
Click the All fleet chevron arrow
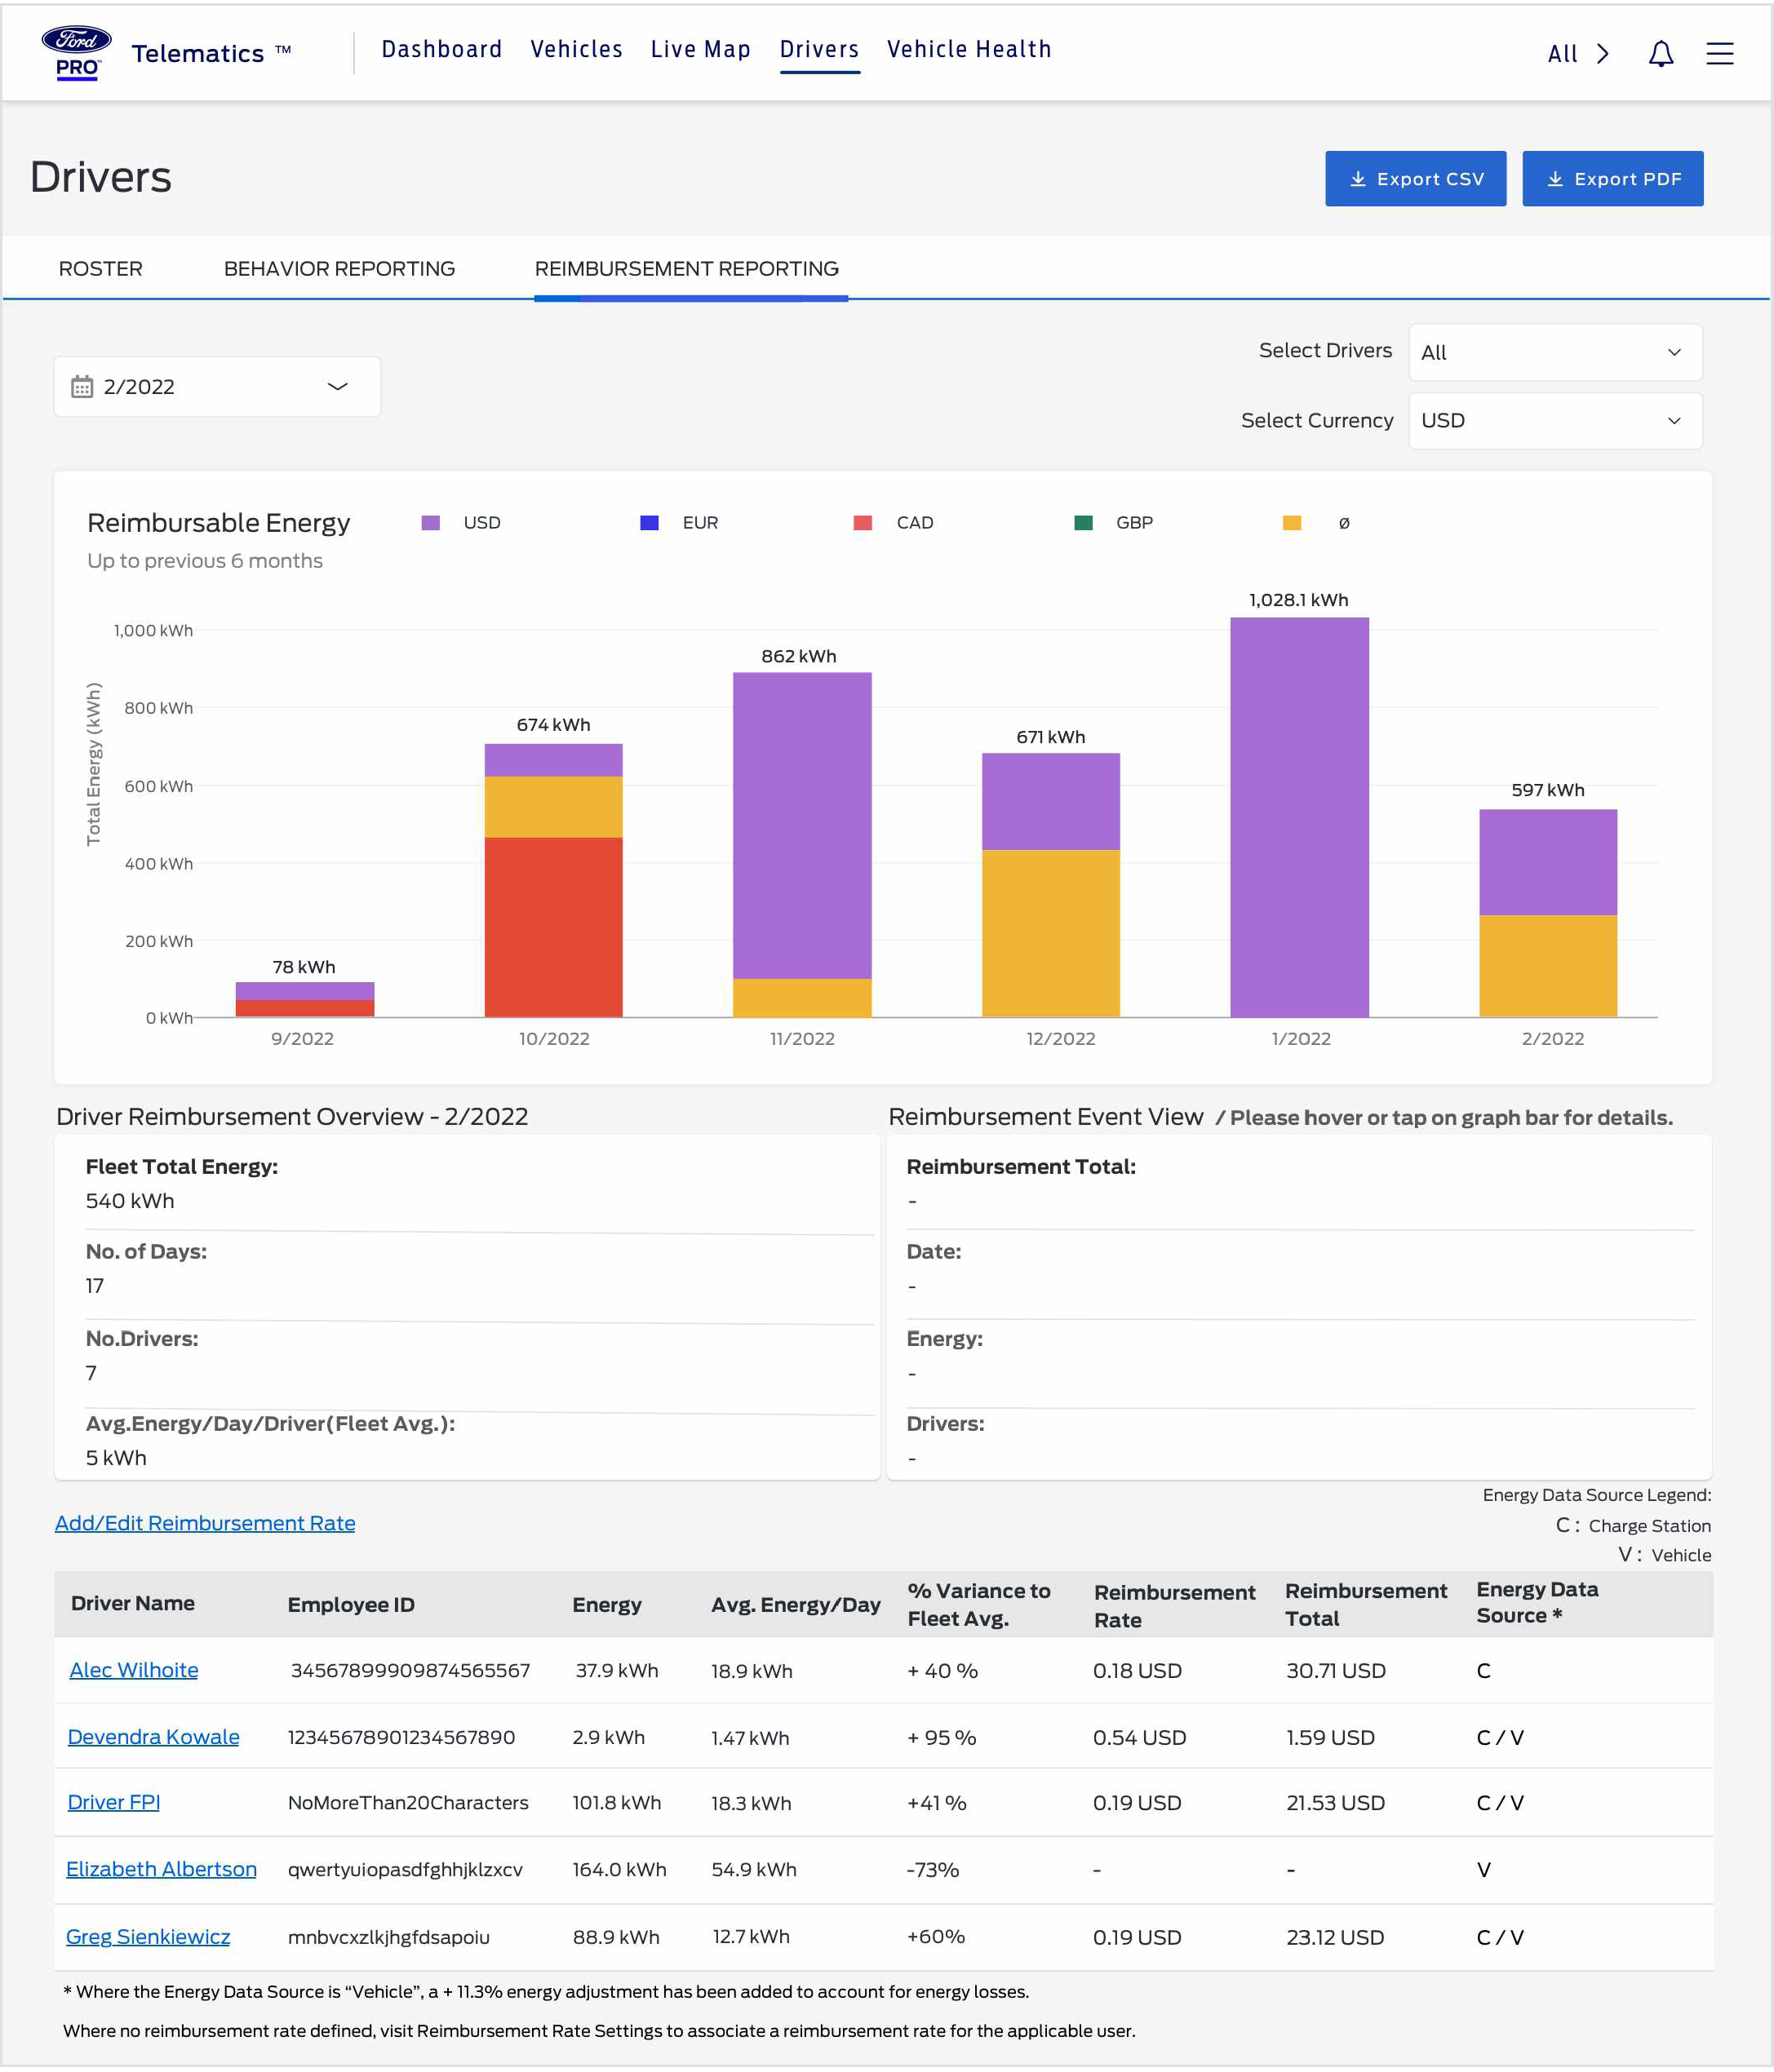pos(1603,54)
